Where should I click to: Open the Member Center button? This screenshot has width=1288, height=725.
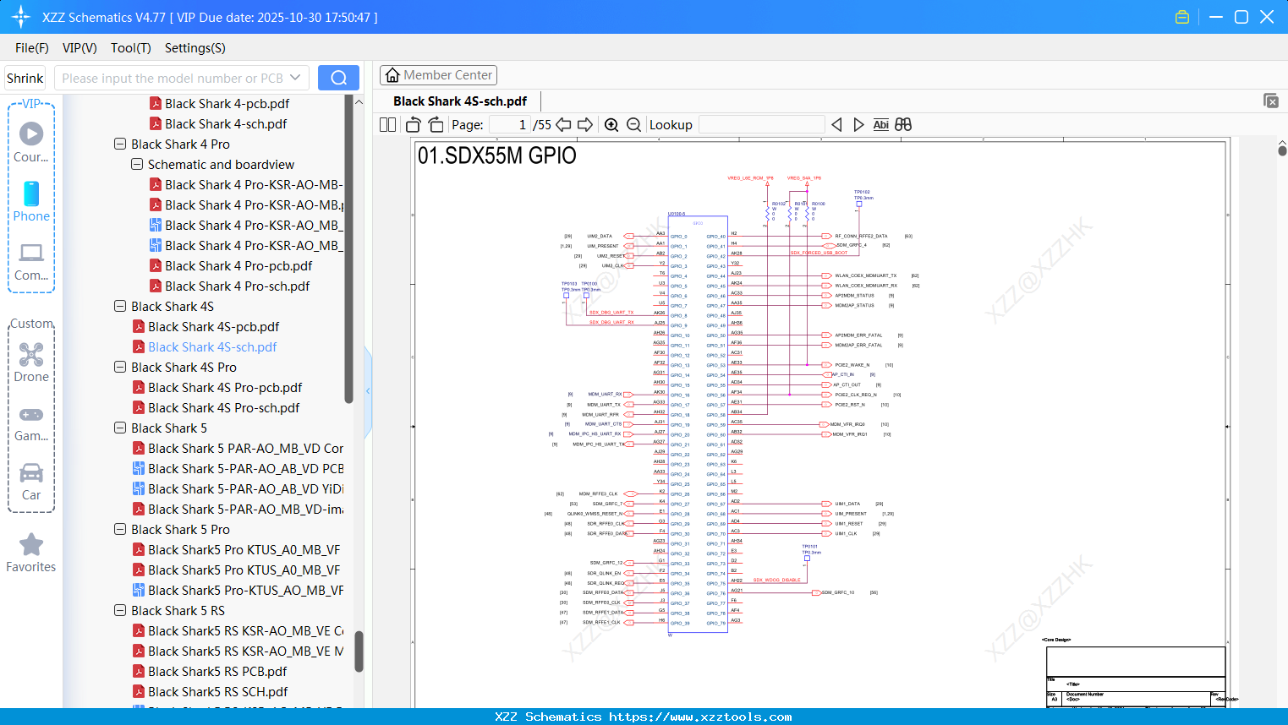pyautogui.click(x=438, y=75)
